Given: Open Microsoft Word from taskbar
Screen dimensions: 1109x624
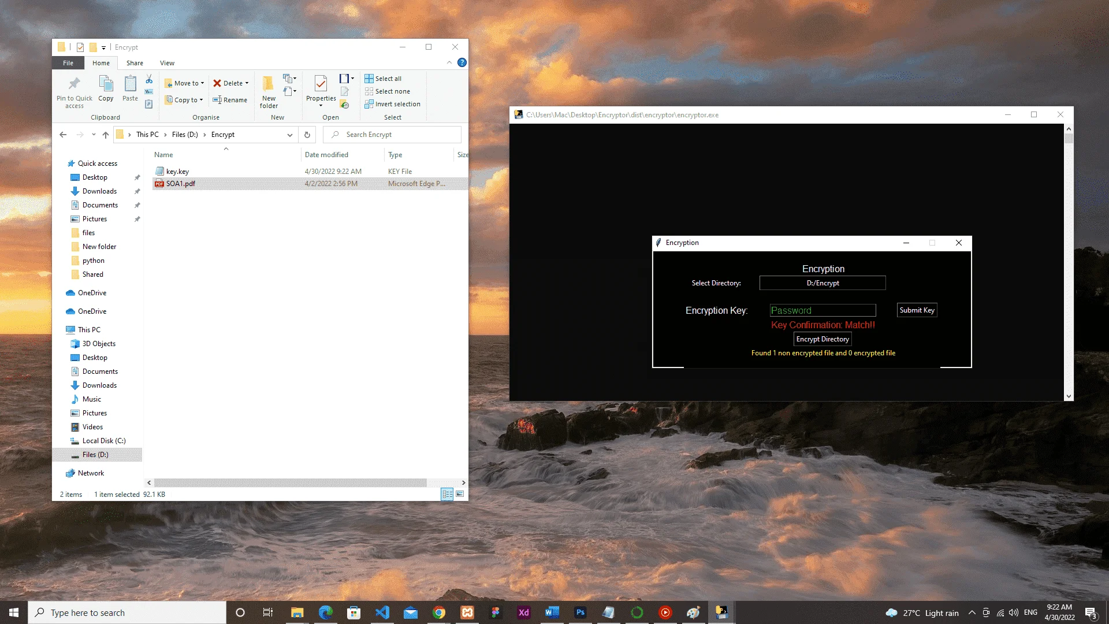Looking at the screenshot, I should [552, 612].
